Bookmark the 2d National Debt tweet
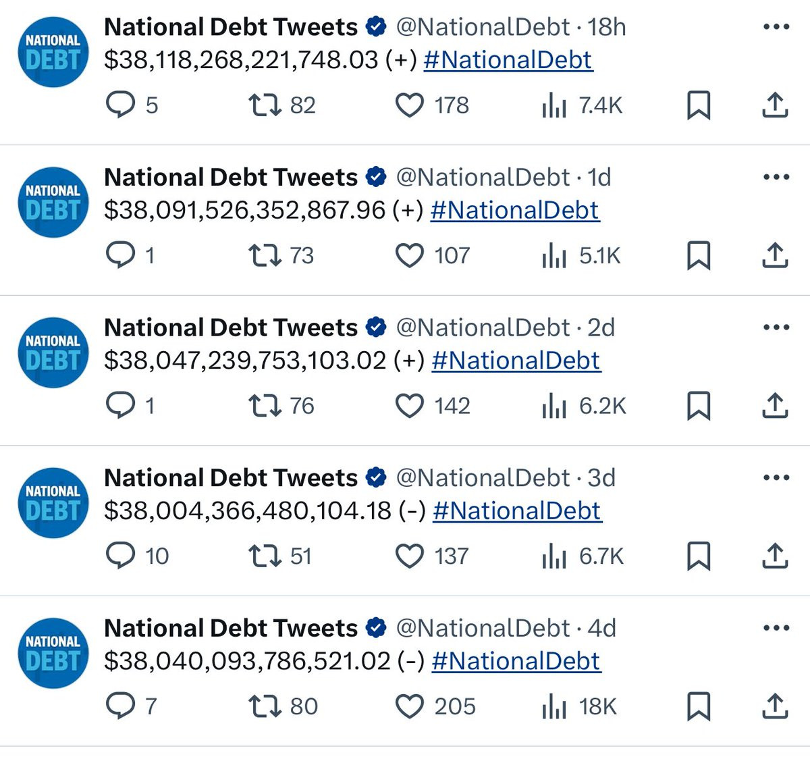 (699, 406)
